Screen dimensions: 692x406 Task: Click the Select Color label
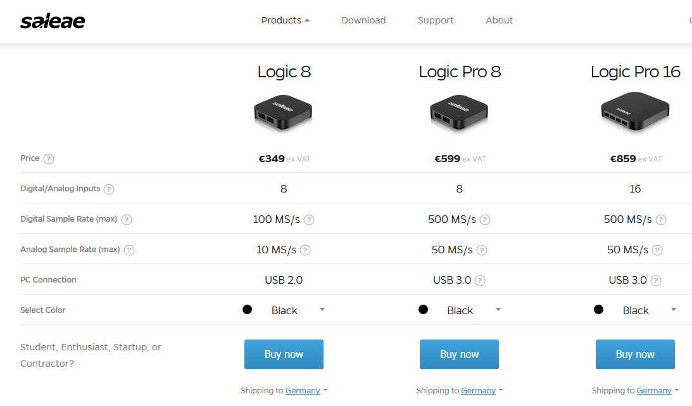click(43, 310)
